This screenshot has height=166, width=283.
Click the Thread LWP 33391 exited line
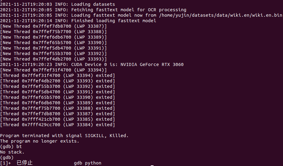[x=58, y=92]
